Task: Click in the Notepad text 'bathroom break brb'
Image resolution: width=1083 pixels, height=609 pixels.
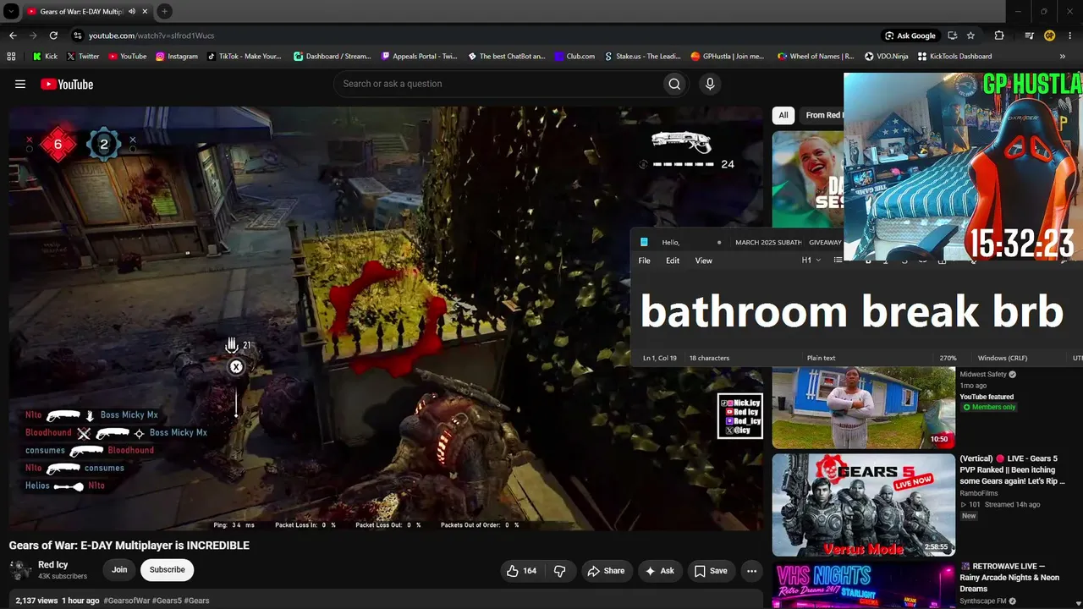Action: 851,310
